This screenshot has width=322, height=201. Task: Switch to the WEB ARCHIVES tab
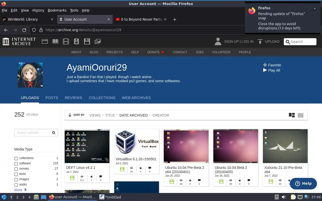[x=136, y=98]
